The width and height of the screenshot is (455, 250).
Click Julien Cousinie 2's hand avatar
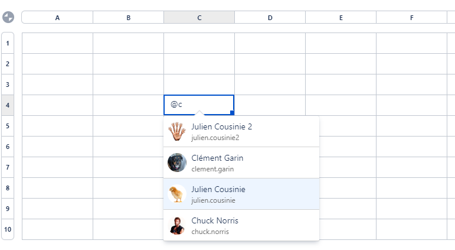pos(177,131)
